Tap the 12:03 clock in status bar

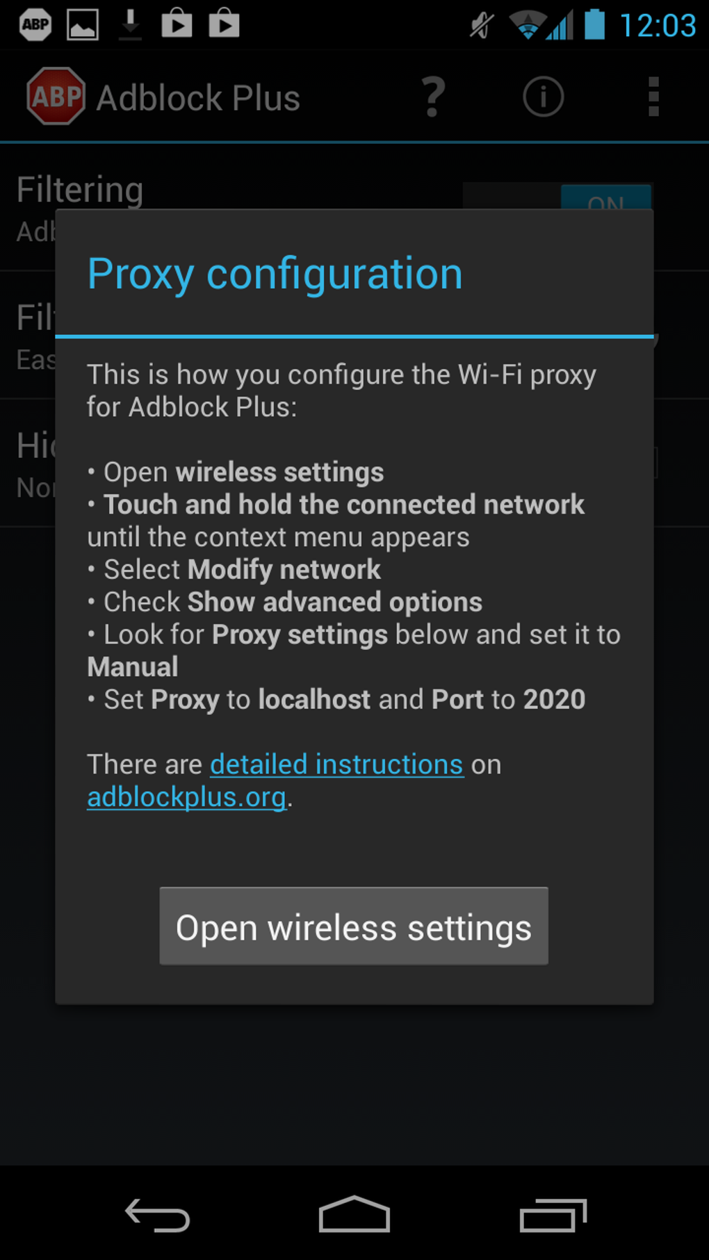(657, 26)
